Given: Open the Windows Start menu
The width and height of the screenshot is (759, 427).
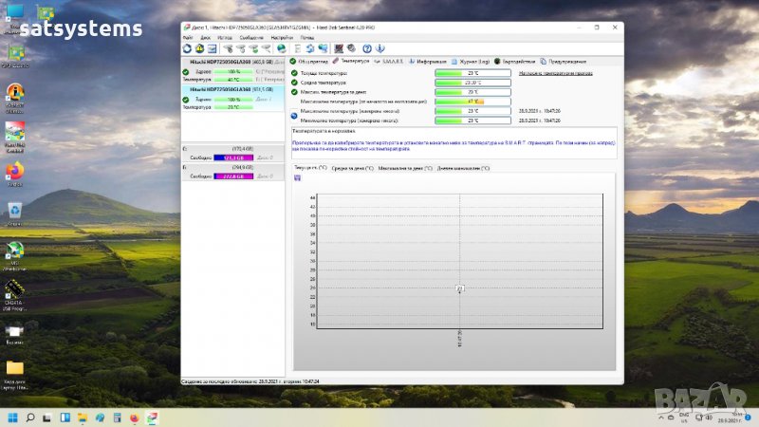Looking at the screenshot, I should pyautogui.click(x=13, y=418).
